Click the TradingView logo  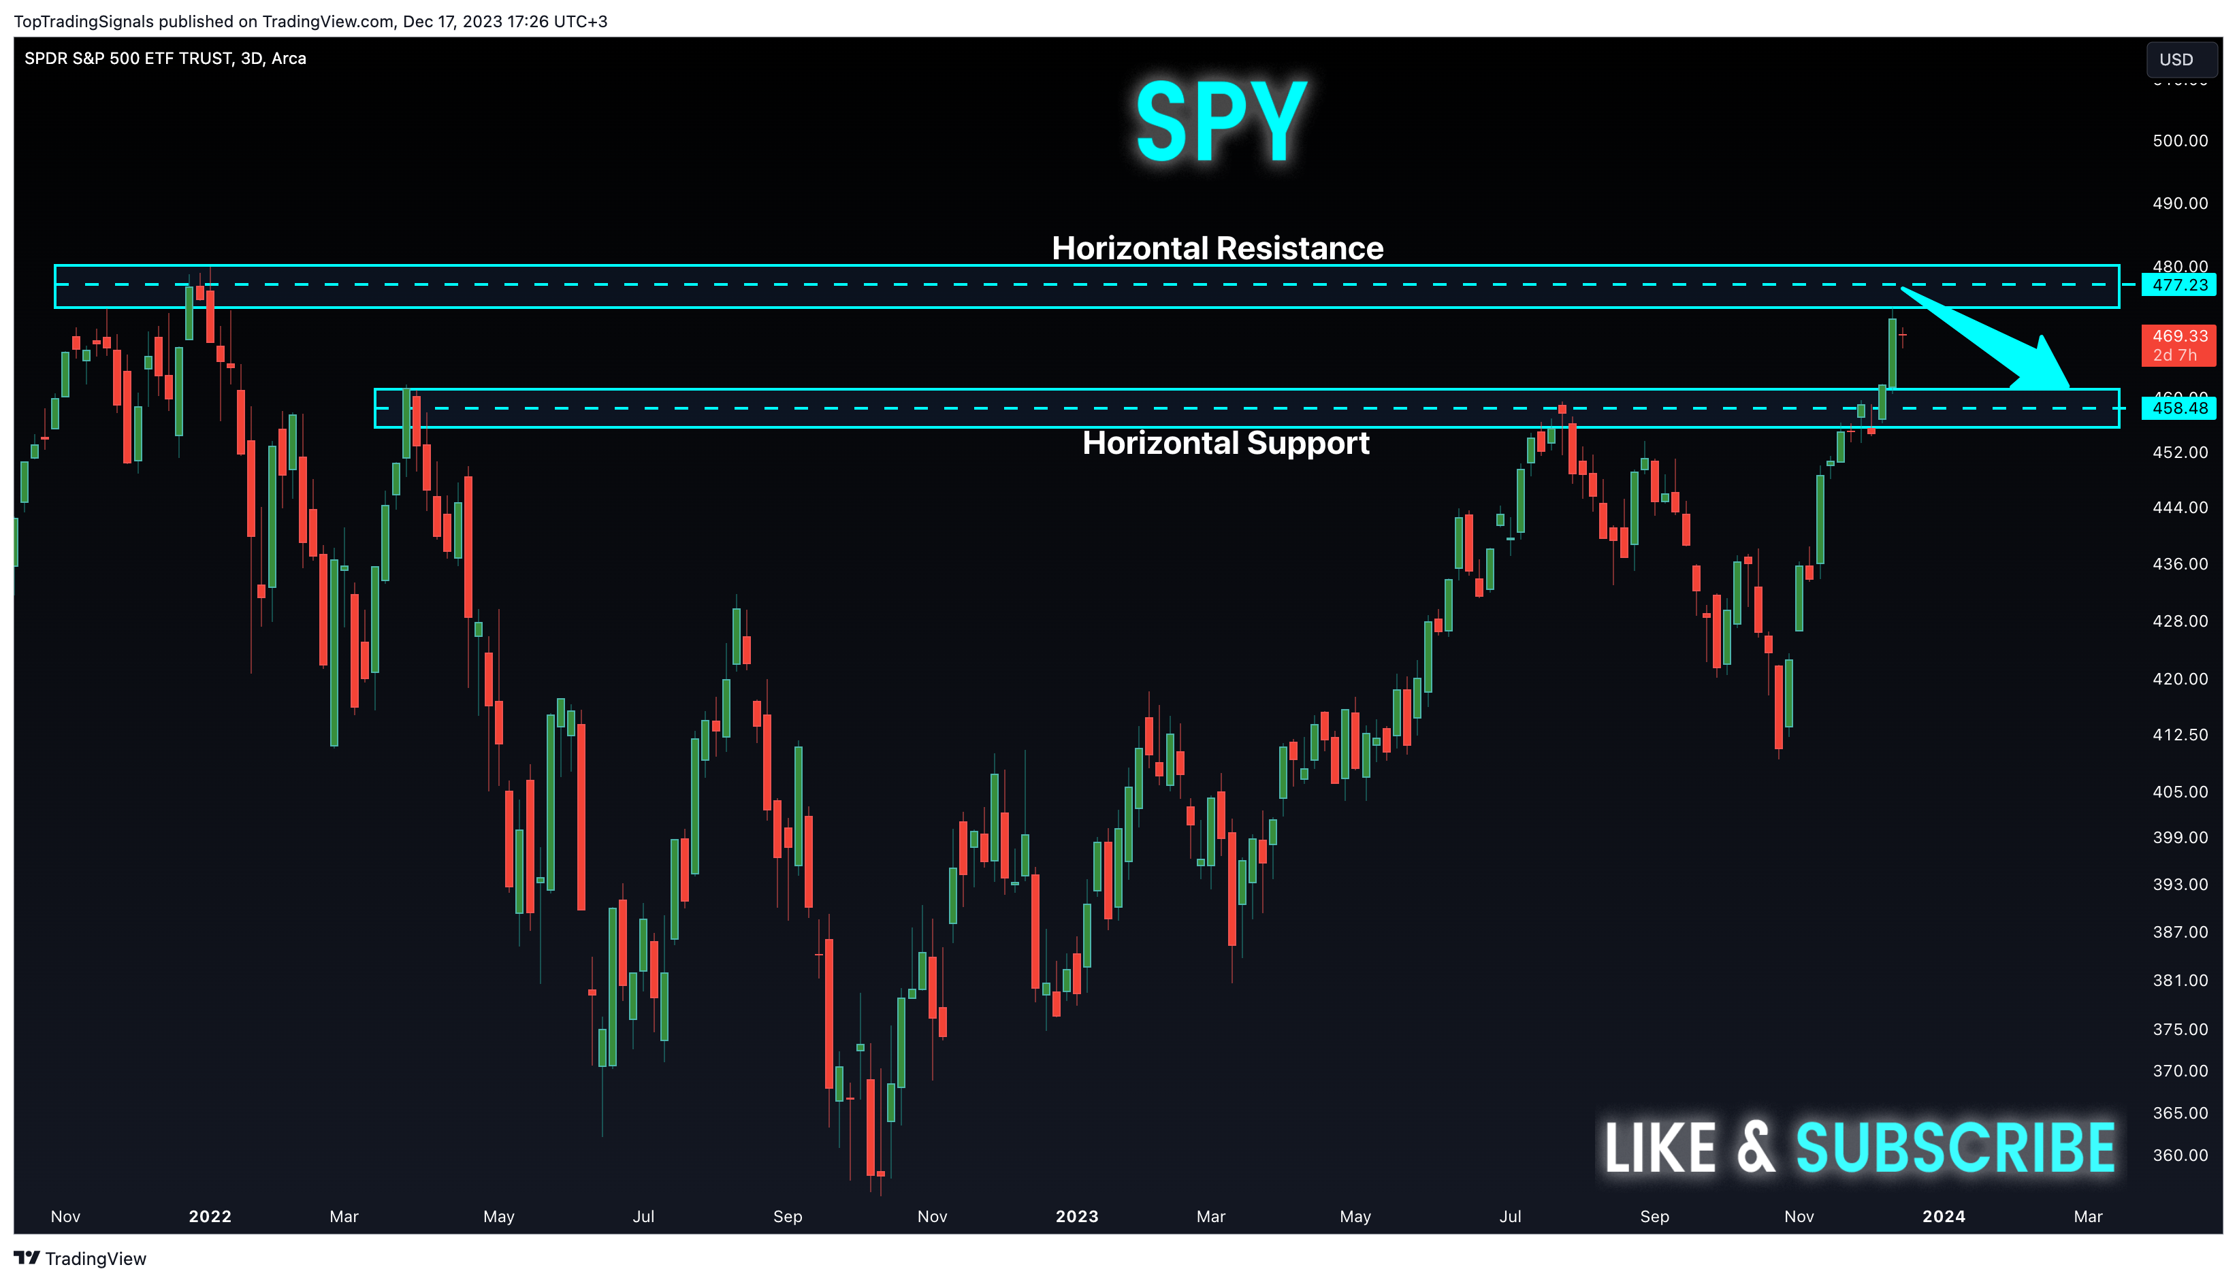click(x=80, y=1258)
